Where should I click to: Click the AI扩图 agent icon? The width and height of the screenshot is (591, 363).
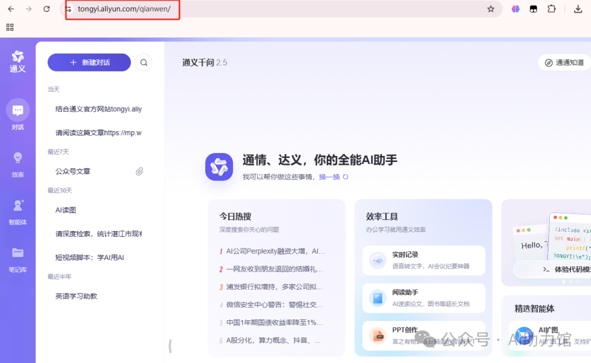pyautogui.click(x=524, y=336)
